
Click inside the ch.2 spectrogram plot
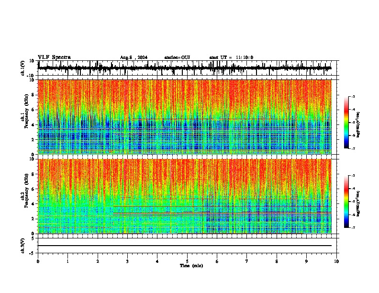185,196
